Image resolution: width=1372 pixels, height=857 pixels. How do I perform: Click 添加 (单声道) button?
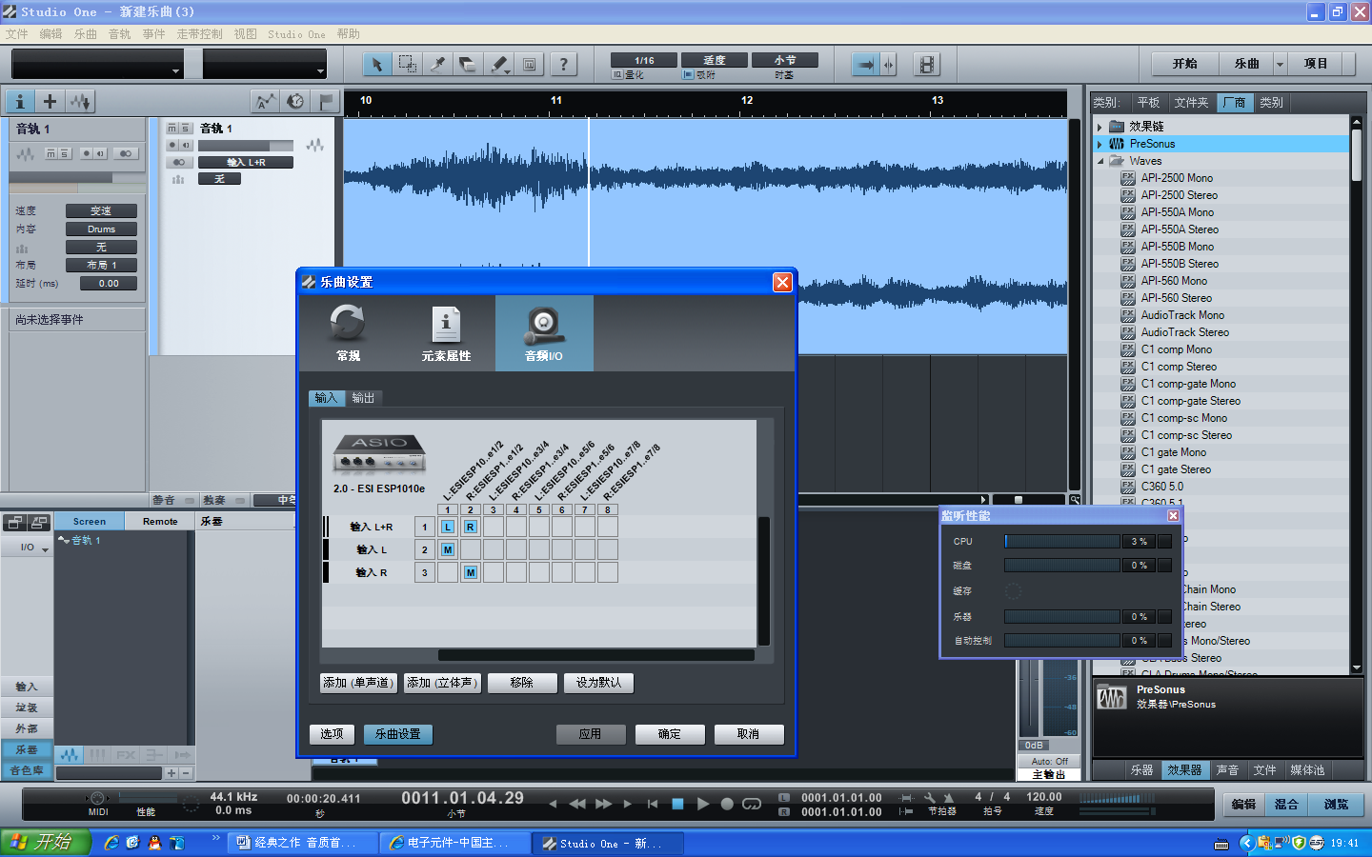pyautogui.click(x=358, y=683)
